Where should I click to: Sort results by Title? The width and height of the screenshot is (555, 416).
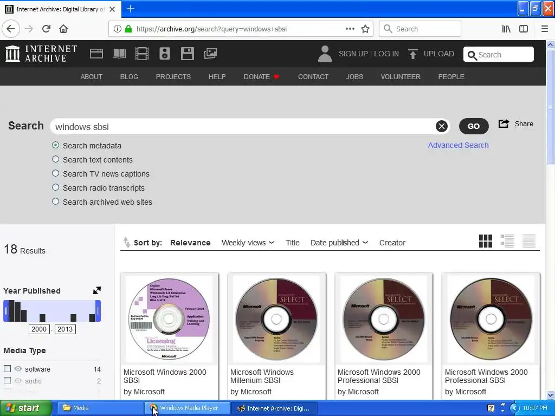[x=292, y=243]
